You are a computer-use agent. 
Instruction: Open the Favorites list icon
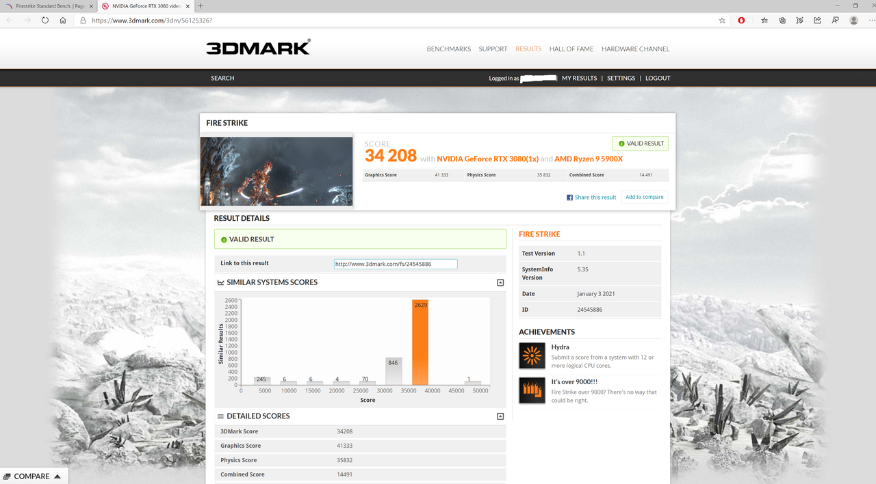764,21
